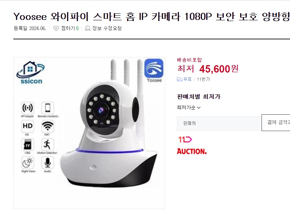Viewport: 290px width, 213px height.
Task: Expand the 최저가순 sort dropdown
Action: 189,108
